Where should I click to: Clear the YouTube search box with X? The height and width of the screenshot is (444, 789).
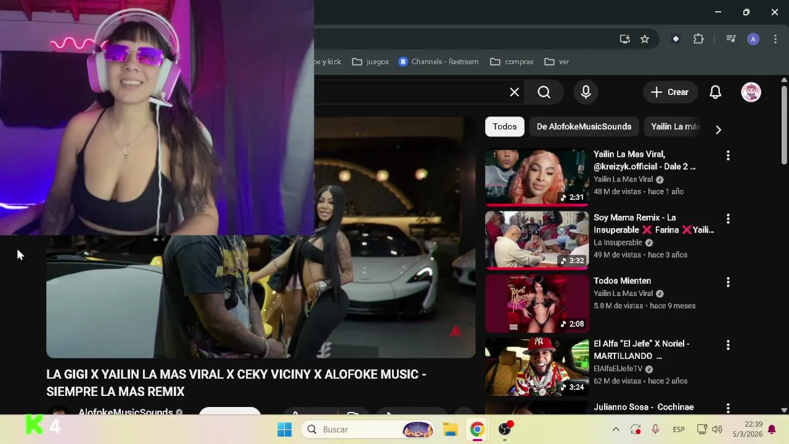click(514, 92)
